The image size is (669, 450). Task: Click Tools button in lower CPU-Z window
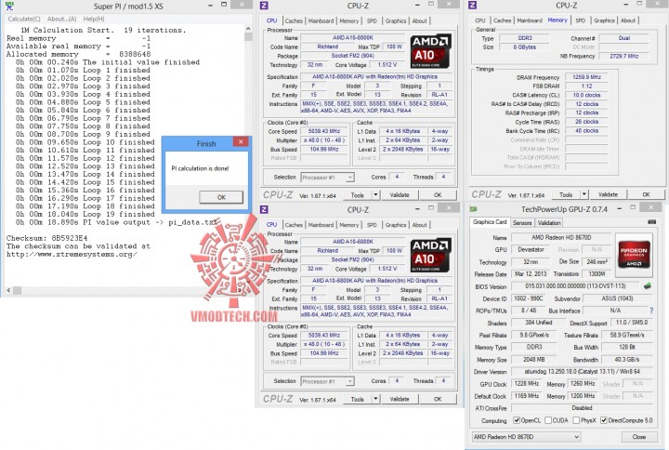(x=358, y=399)
